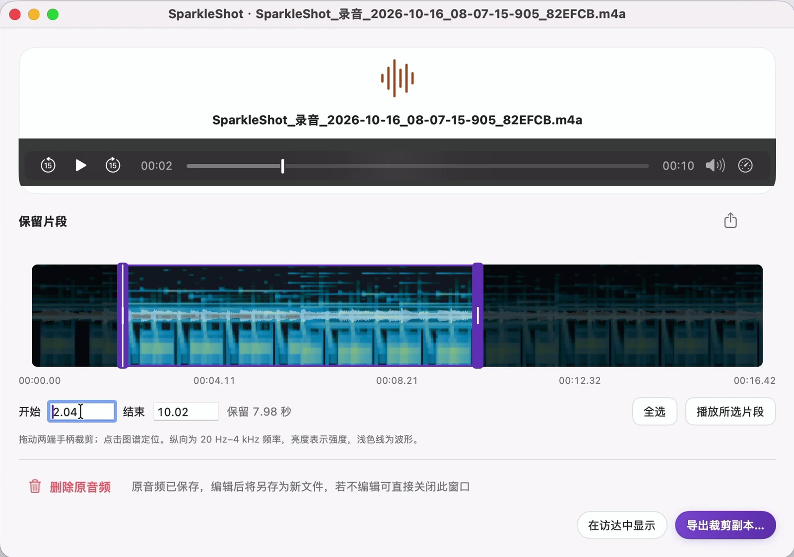Click 在访达中显示 button

(x=622, y=525)
